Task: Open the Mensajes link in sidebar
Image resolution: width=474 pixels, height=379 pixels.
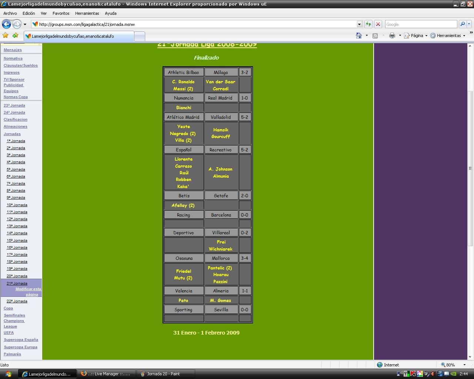Action: [x=13, y=50]
